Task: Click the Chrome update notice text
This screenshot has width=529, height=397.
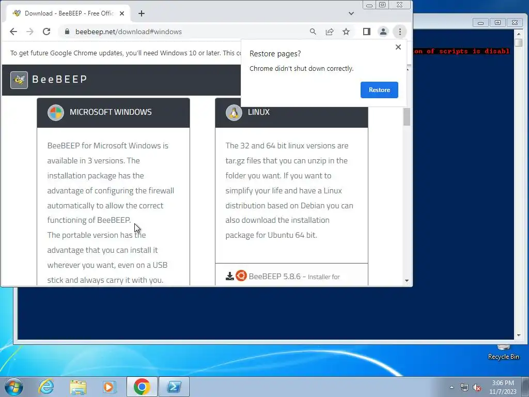Action: (126, 53)
